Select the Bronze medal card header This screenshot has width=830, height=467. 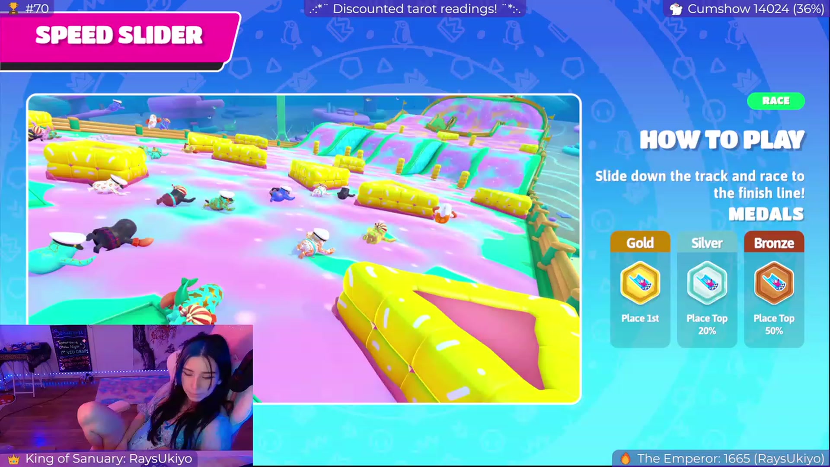(x=774, y=243)
